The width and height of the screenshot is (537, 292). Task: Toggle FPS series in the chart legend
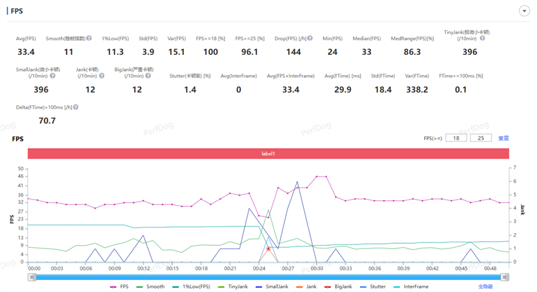121,287
